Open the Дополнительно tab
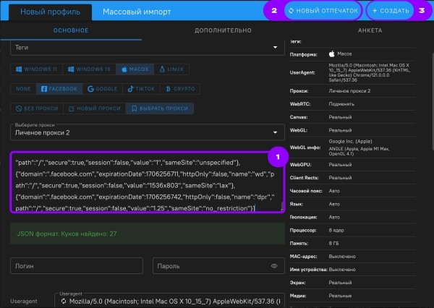This screenshot has width=434, height=308. (223, 31)
